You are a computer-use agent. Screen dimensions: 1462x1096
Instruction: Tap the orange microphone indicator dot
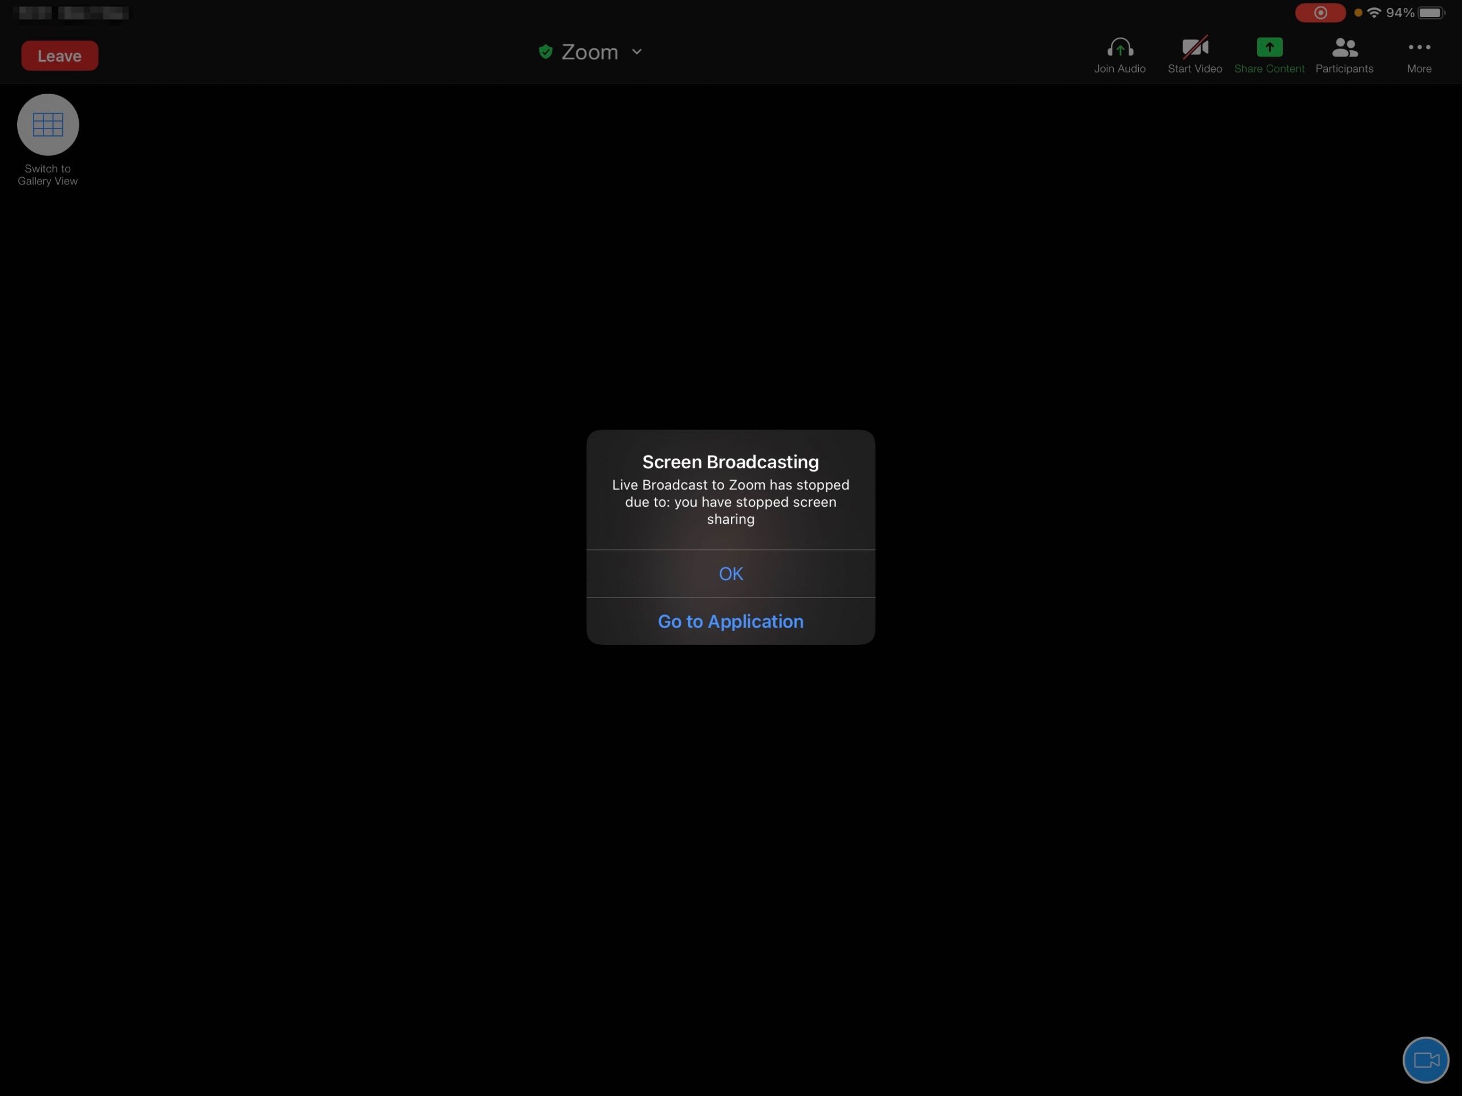[1358, 13]
